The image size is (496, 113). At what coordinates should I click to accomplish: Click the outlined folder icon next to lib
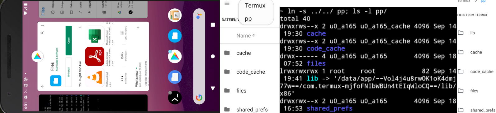point(461,33)
